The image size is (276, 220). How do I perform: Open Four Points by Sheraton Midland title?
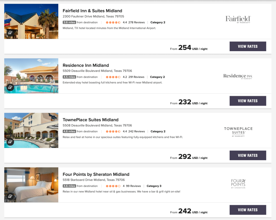pyautogui.click(x=96, y=174)
